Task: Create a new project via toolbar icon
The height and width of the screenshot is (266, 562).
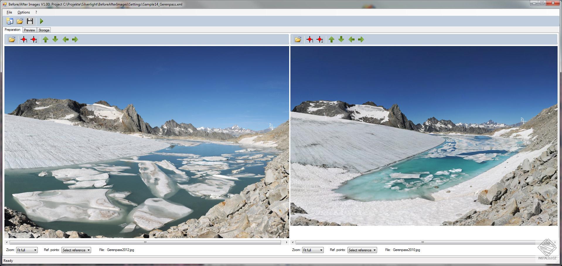Action: click(x=9, y=21)
